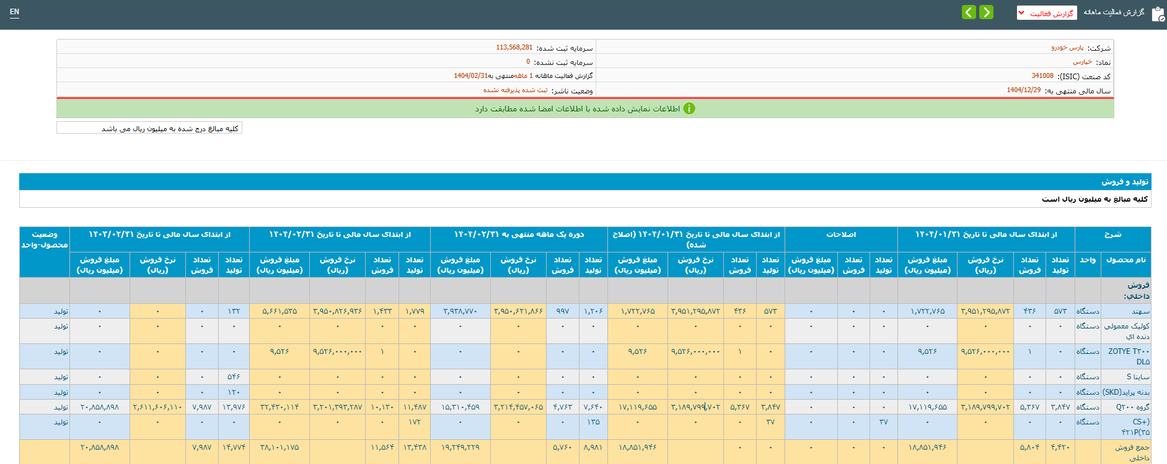Click the green left arrow button
Viewport: 1167px width, 464px height.
click(x=969, y=12)
